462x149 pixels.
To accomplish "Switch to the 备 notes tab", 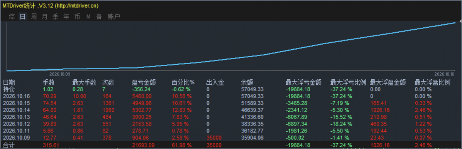I will (x=99, y=17).
